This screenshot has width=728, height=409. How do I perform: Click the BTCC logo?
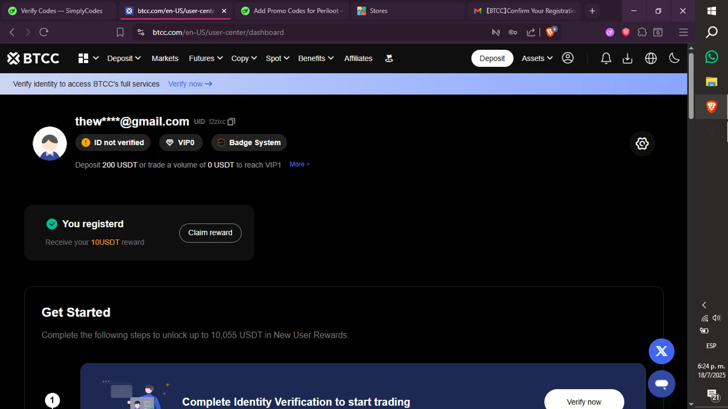click(x=33, y=58)
